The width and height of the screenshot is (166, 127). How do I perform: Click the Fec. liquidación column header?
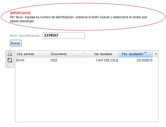[136, 54]
